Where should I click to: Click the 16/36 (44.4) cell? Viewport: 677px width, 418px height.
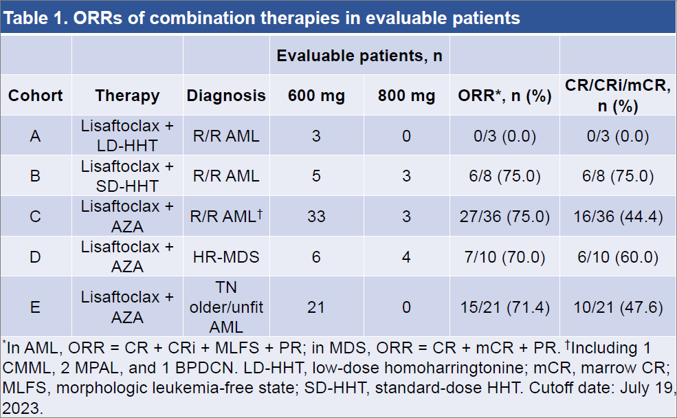click(619, 217)
